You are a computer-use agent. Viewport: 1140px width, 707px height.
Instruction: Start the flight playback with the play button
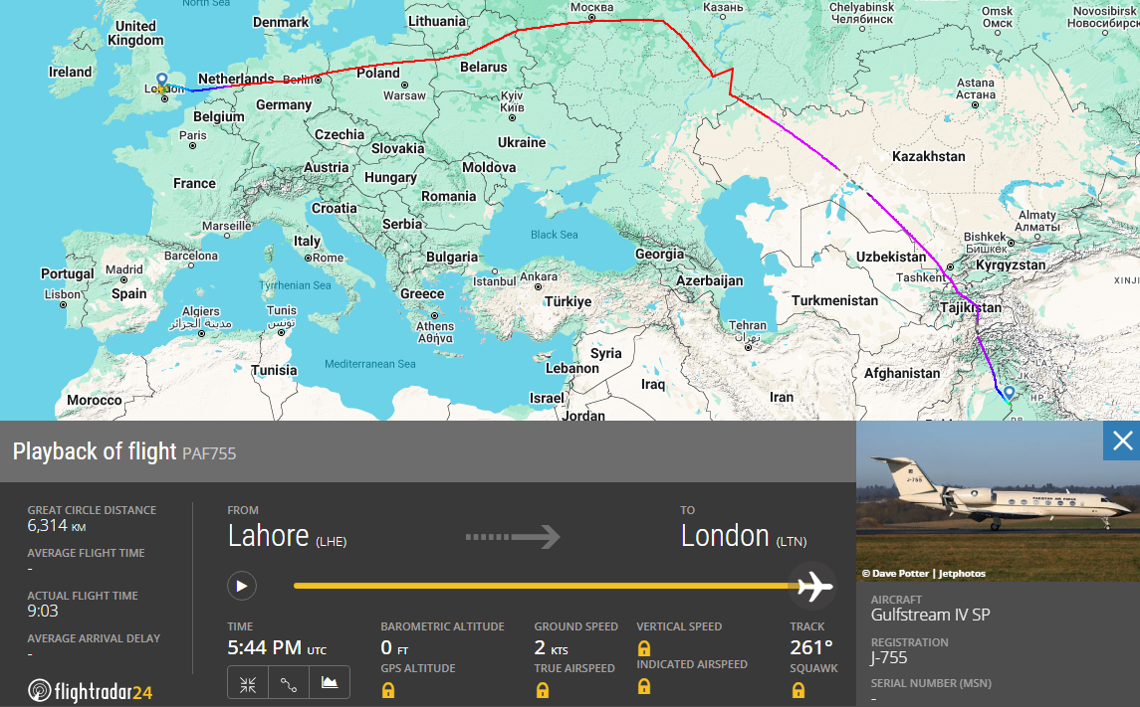[x=242, y=586]
